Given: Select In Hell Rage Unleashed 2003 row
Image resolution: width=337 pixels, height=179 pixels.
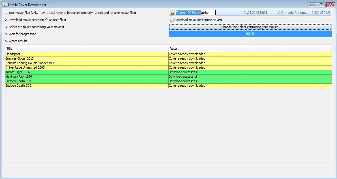Looking at the screenshot, I should click(x=87, y=67).
